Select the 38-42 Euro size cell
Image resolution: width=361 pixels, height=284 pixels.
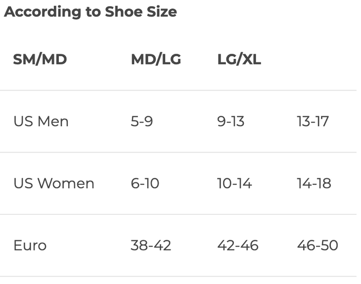[x=151, y=245]
